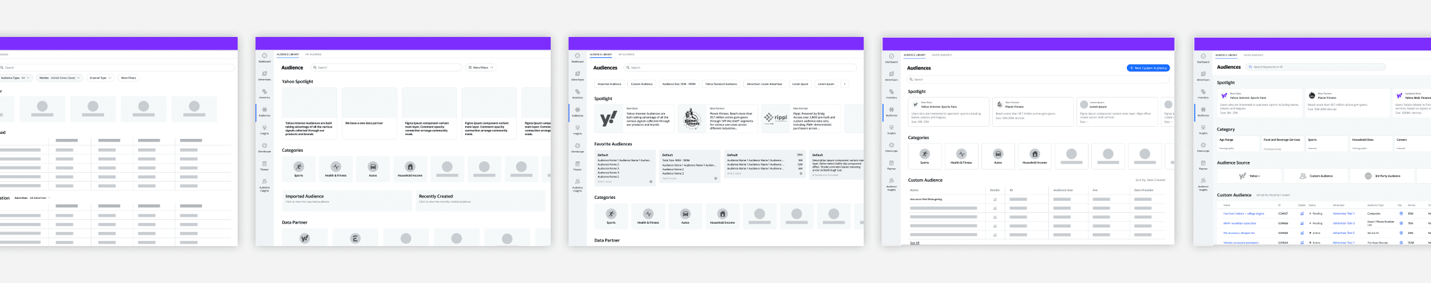Screen dimensions: 1431x283
Task: Click Yahoo data partner icon in Yahoo Spotlight mockup
Action: [x=305, y=238]
